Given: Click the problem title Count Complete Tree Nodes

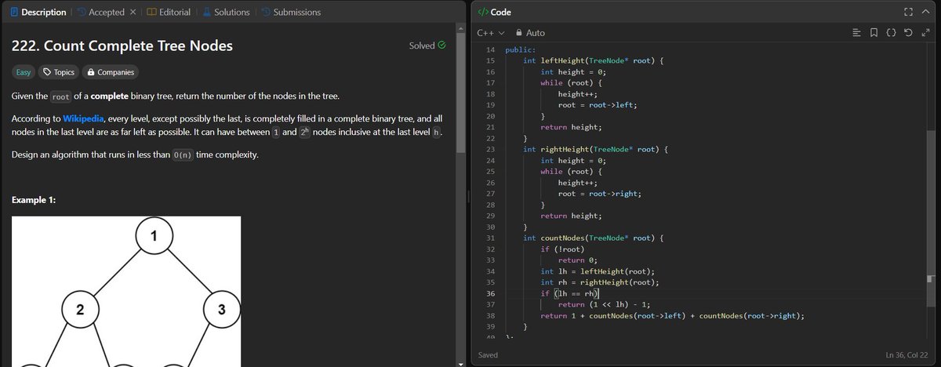Looking at the screenshot, I should 122,45.
